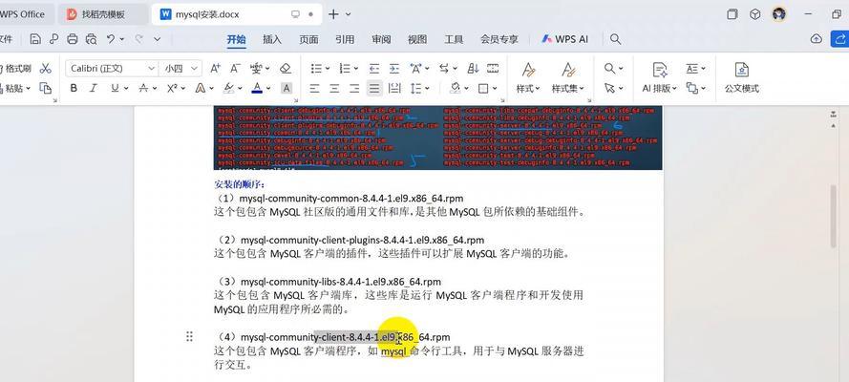Click the font color A swatch
Screen dimensions: 849x382
[x=257, y=88]
